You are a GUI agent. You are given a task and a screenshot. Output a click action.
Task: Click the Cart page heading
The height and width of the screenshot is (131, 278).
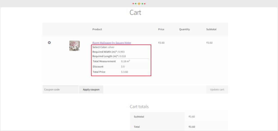click(135, 12)
